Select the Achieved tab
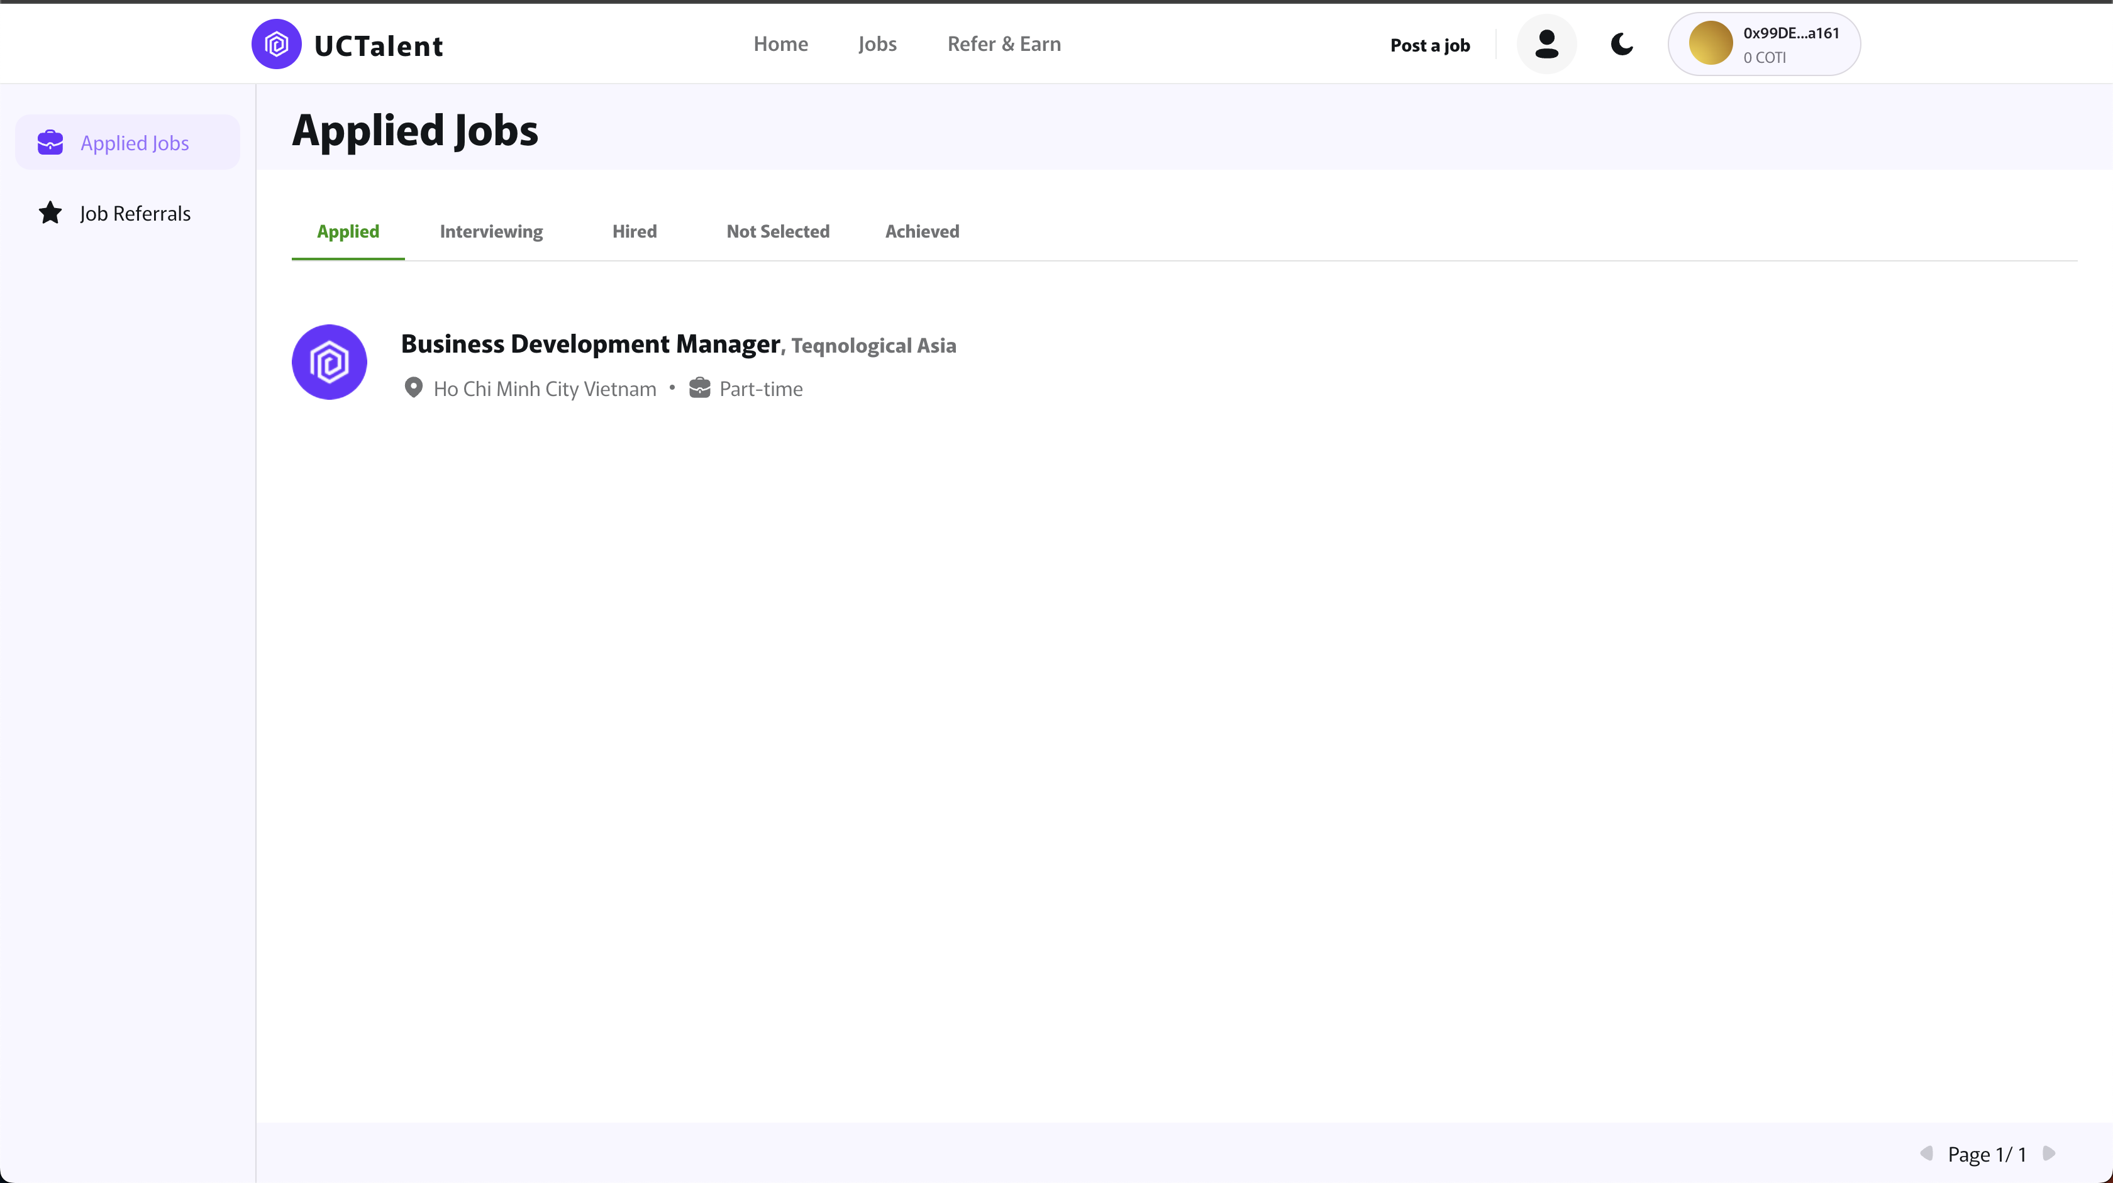The height and width of the screenshot is (1183, 2113). coord(922,231)
